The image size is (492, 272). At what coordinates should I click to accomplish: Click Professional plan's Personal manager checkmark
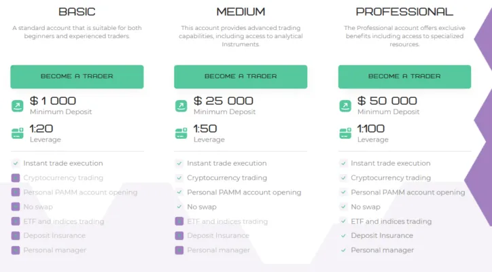coord(343,250)
